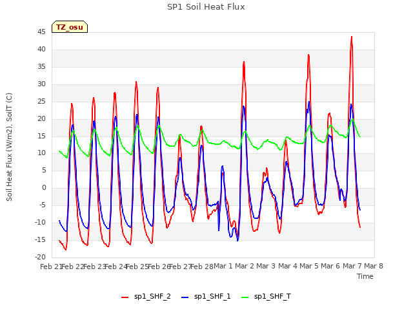
Task: Click the Mar 2 x-axis label
Action: (245, 266)
